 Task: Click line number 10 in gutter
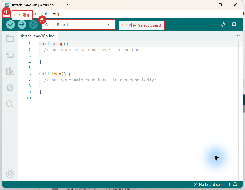click(28, 98)
